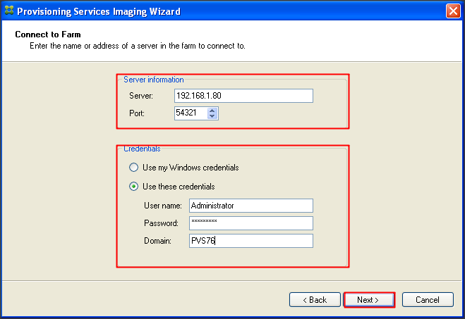The width and height of the screenshot is (465, 319).
Task: Click the Server address input field
Action: 243,95
